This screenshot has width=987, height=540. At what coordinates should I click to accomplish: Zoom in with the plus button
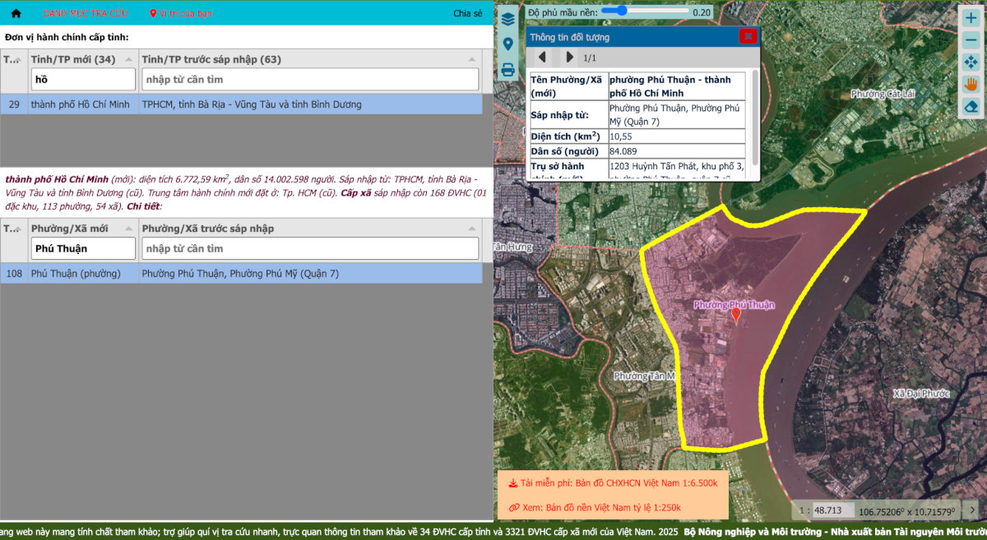pyautogui.click(x=971, y=17)
